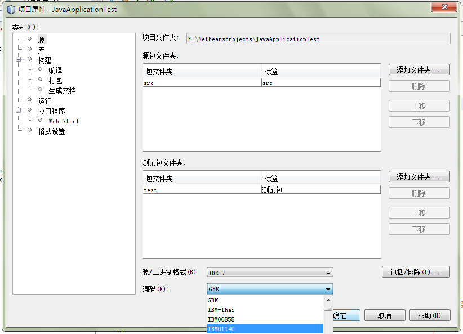Viewport: 463px width, 334px height.
Task: Click the project folder path field
Action: click(x=318, y=39)
